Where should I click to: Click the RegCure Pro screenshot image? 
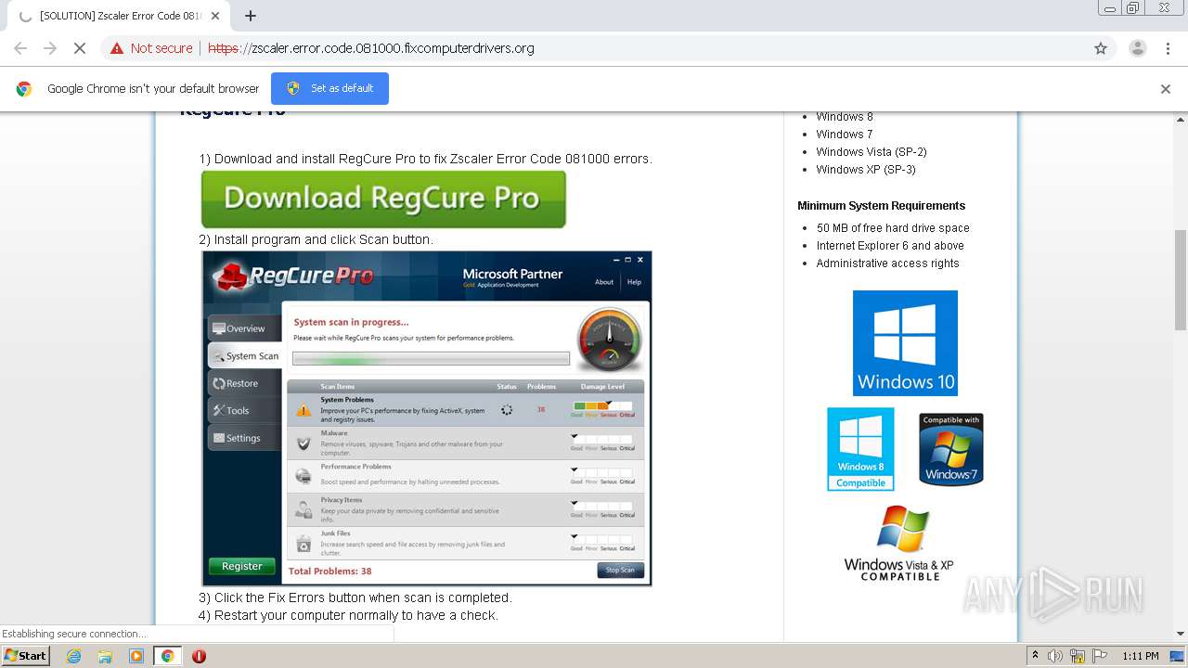click(427, 418)
